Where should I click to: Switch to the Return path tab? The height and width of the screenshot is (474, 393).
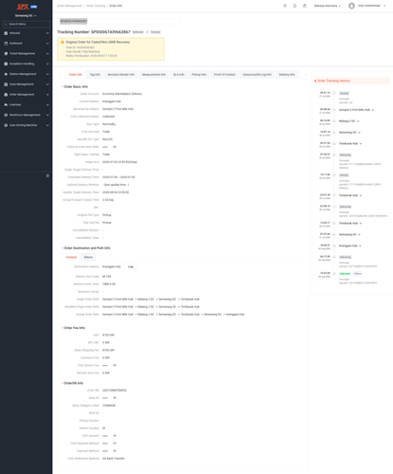pos(88,257)
